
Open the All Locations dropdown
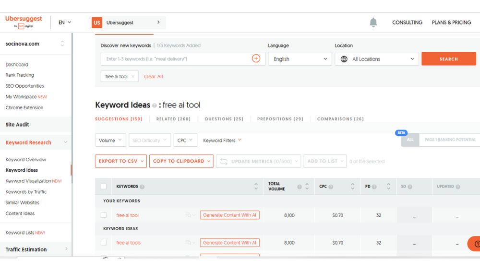tap(376, 59)
